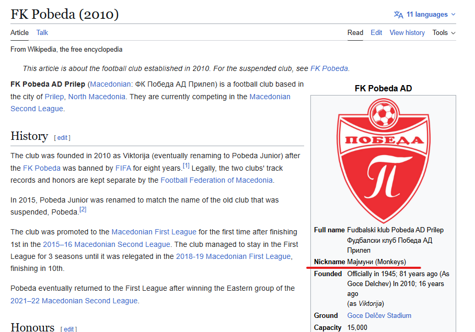Edit the Honours section
The height and width of the screenshot is (332, 475).
coord(69,329)
